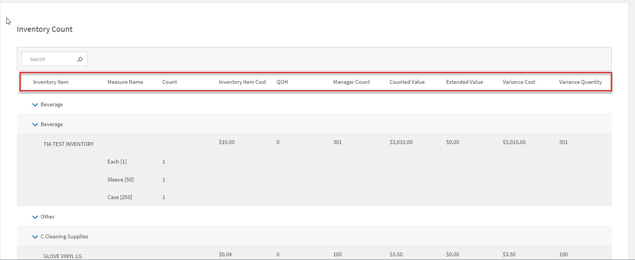The width and height of the screenshot is (635, 260).
Task: Click GLOVE VINYL LG's QOH value 0
Action: tap(278, 254)
